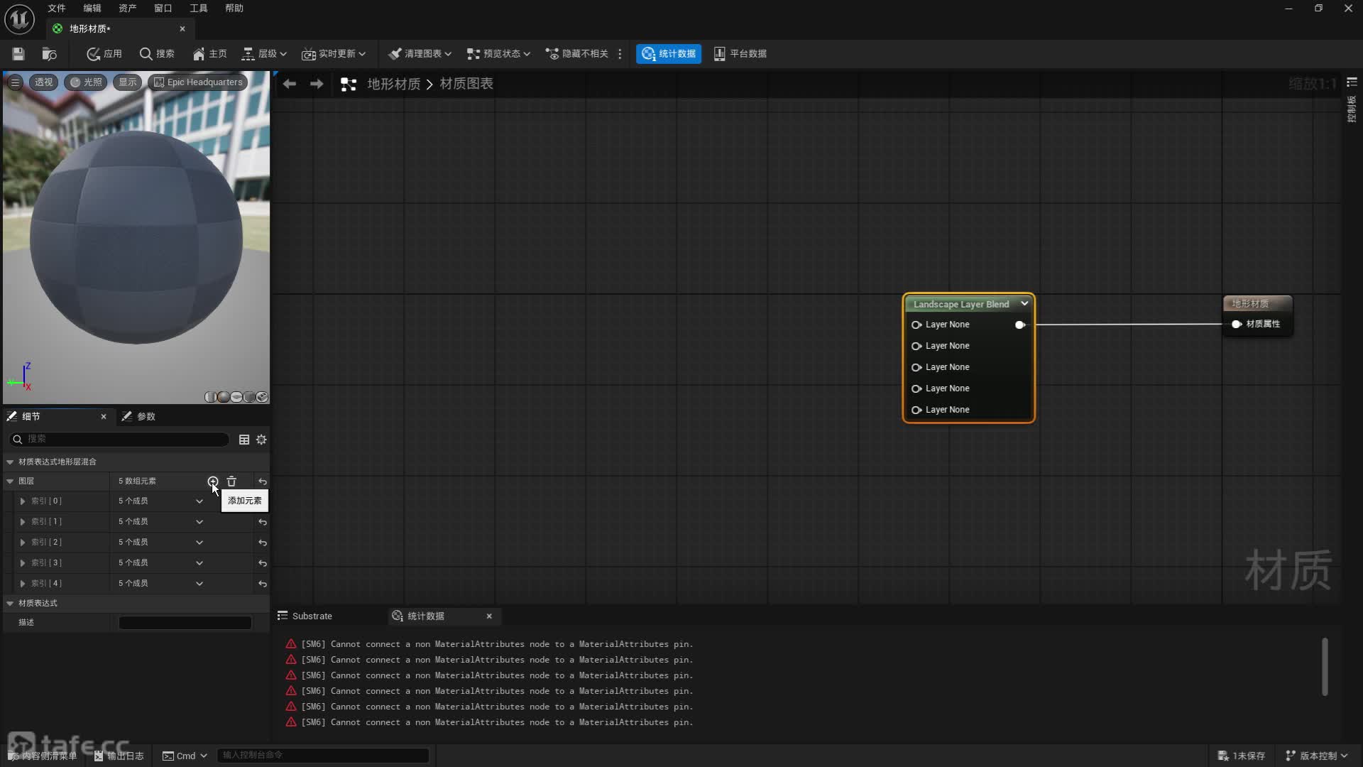Open the 实时更新 dropdown

[334, 54]
